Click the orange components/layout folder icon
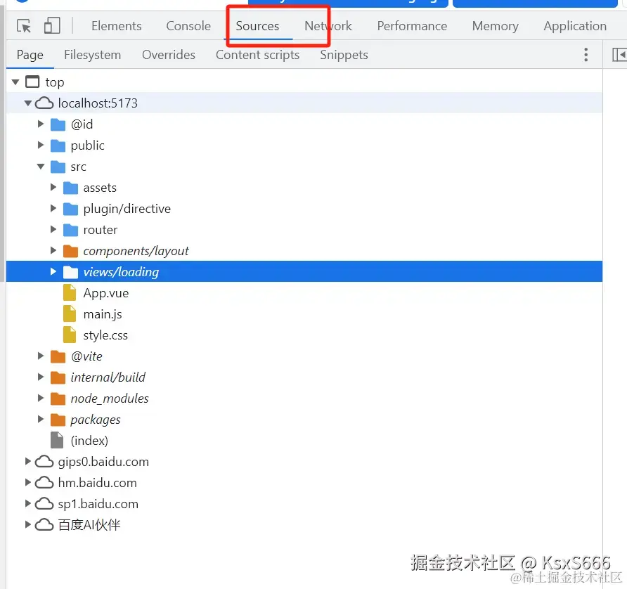This screenshot has height=589, width=627. click(x=71, y=252)
